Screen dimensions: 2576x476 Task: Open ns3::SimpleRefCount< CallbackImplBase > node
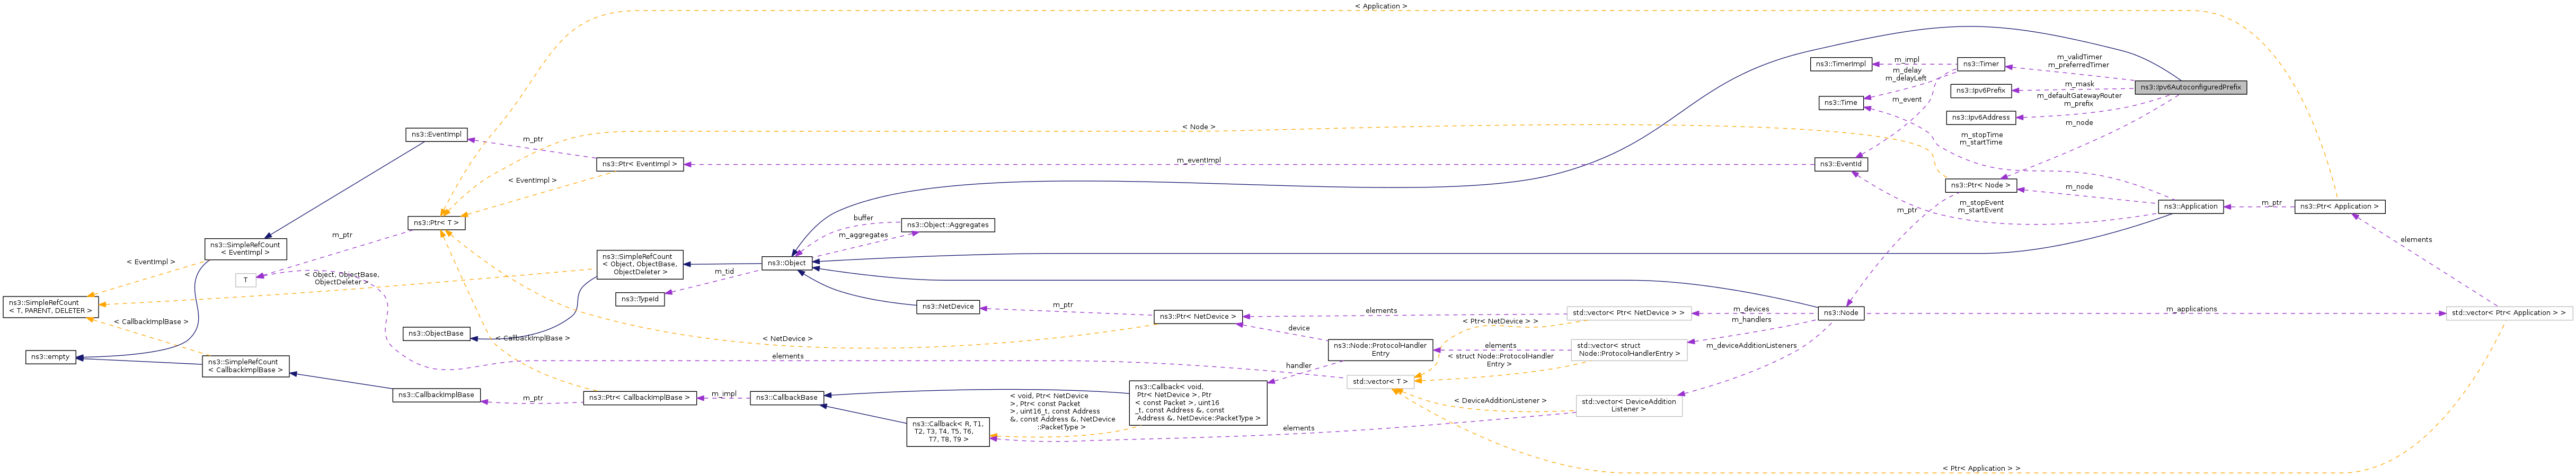[x=246, y=366]
